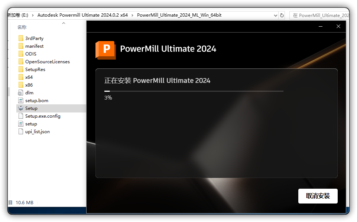
Task: Click the Setup.exe.config file icon
Action: pos(21,116)
